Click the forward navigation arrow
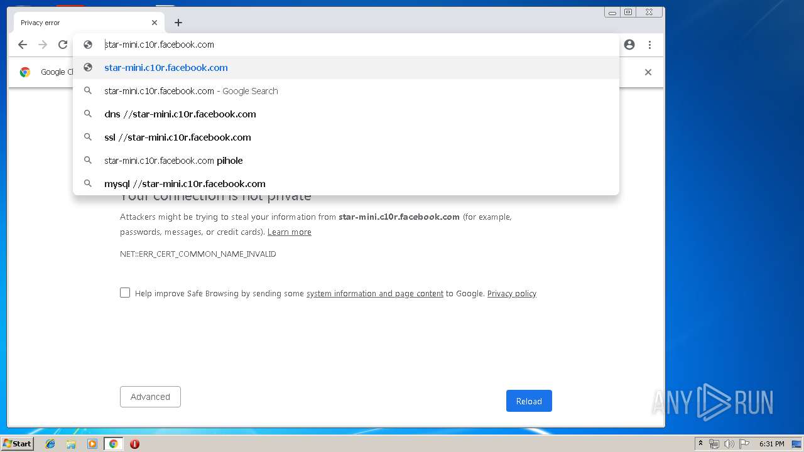Screen dimensions: 804x452 (x=43, y=45)
